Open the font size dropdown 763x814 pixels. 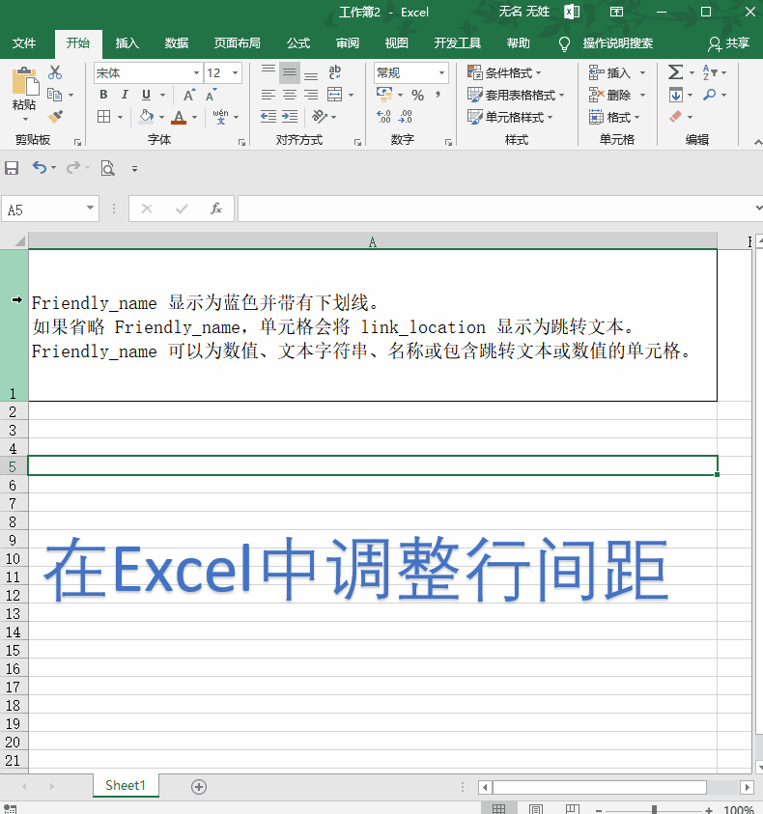[x=236, y=72]
